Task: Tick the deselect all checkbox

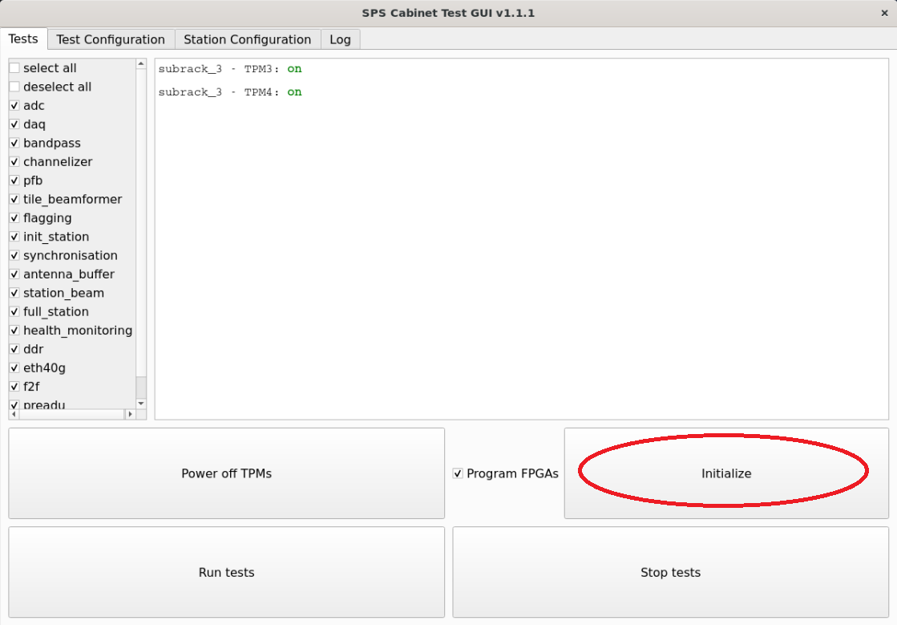Action: [x=14, y=87]
